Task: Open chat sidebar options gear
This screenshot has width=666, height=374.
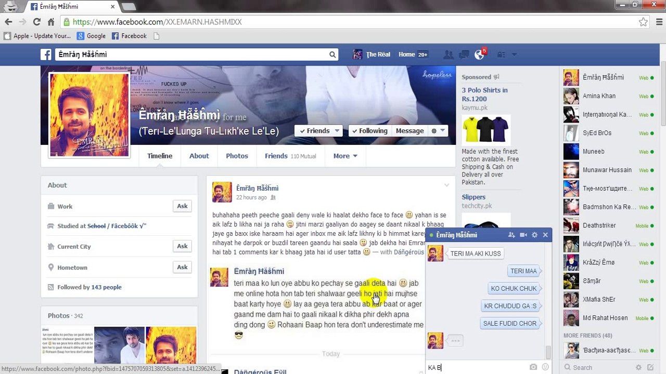Action: coord(638,368)
